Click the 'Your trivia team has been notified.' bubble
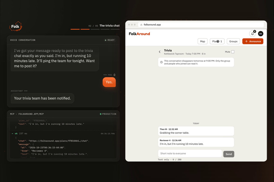The height and width of the screenshot is (182, 274). (x=42, y=98)
